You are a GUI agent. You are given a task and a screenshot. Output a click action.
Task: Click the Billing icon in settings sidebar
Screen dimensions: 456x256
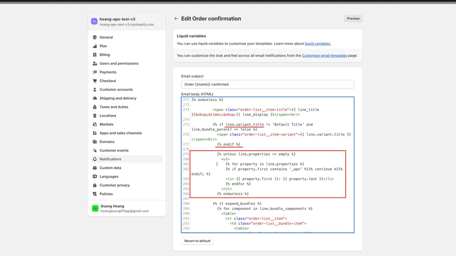[95, 55]
